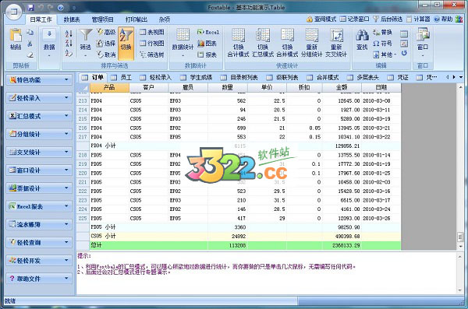The image size is (468, 309).
Task: Click the 图表 chart button
Action: coord(207,44)
